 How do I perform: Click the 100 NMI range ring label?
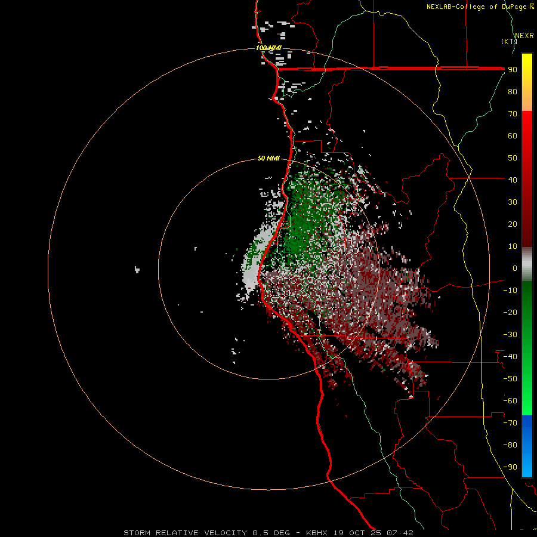(268, 48)
